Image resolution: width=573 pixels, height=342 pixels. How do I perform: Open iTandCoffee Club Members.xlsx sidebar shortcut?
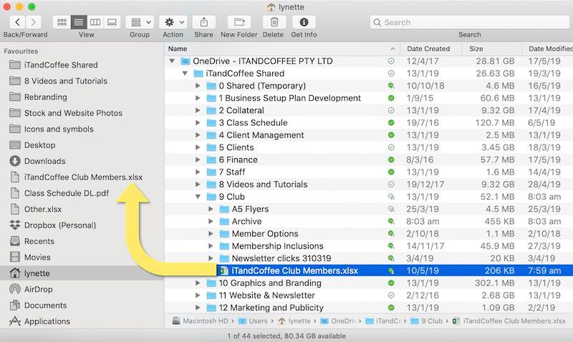(83, 177)
